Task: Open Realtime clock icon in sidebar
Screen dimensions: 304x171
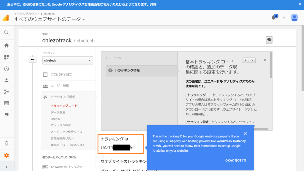Action: pos(7,69)
